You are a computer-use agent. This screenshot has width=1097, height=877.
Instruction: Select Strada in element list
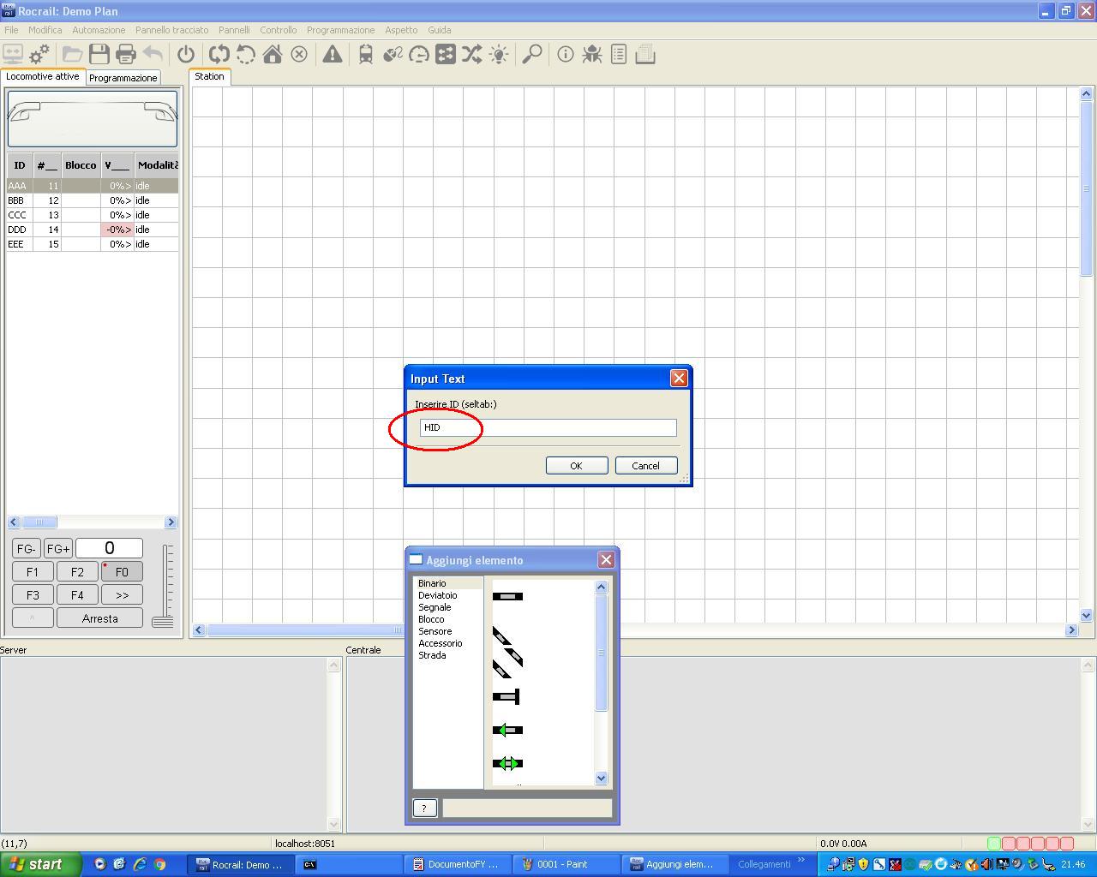[x=432, y=655]
